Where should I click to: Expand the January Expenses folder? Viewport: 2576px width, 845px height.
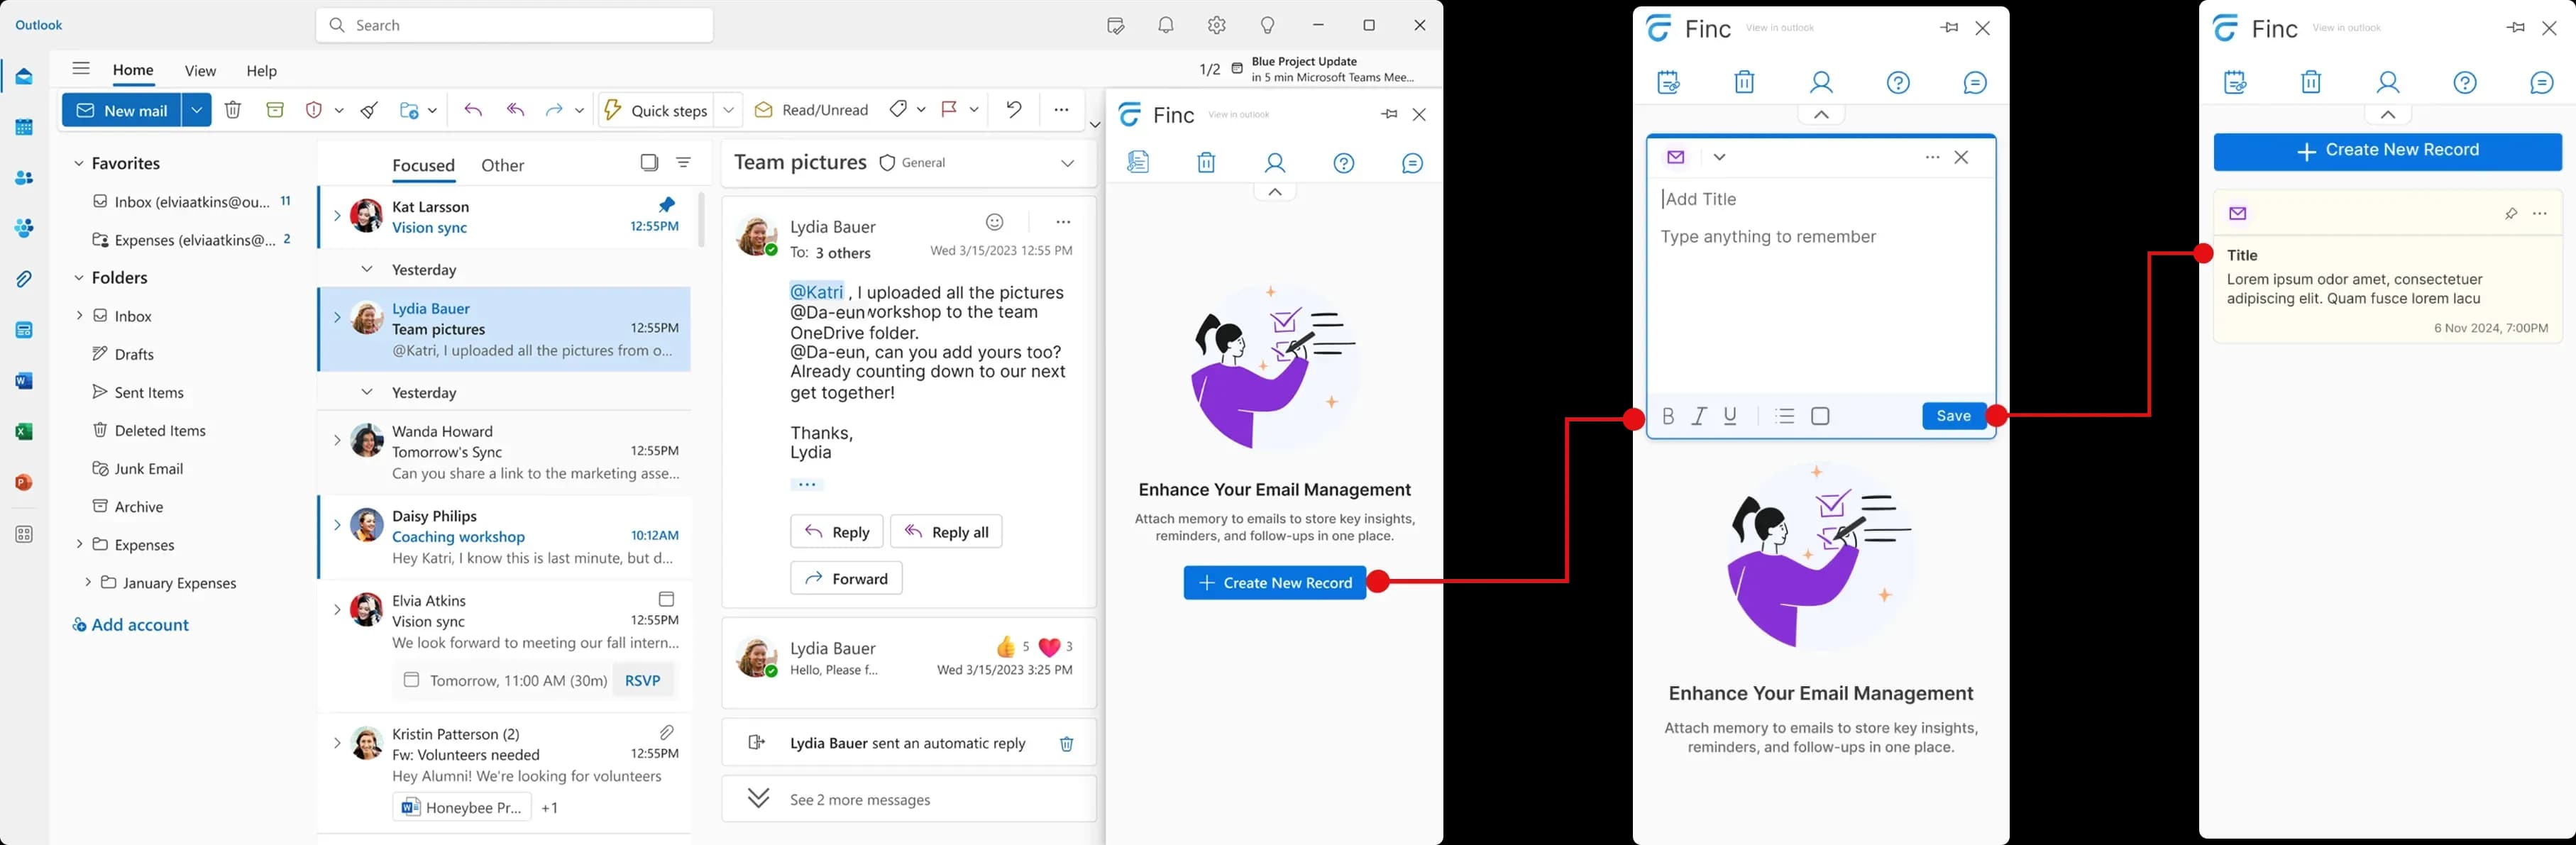coord(88,582)
